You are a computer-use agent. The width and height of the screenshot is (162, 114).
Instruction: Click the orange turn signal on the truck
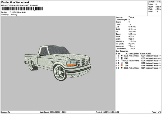pos(71,64)
